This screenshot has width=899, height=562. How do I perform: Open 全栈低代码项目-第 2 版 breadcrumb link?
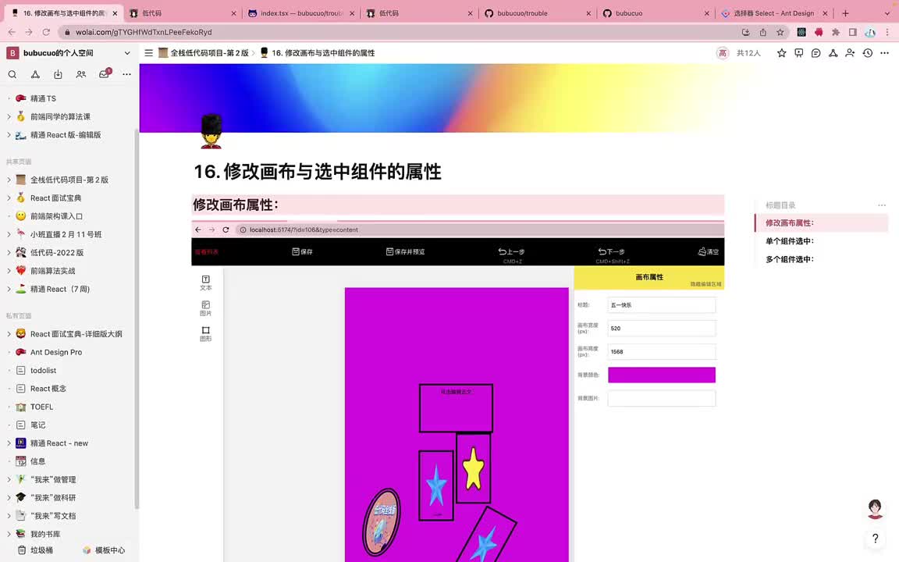[x=204, y=53]
